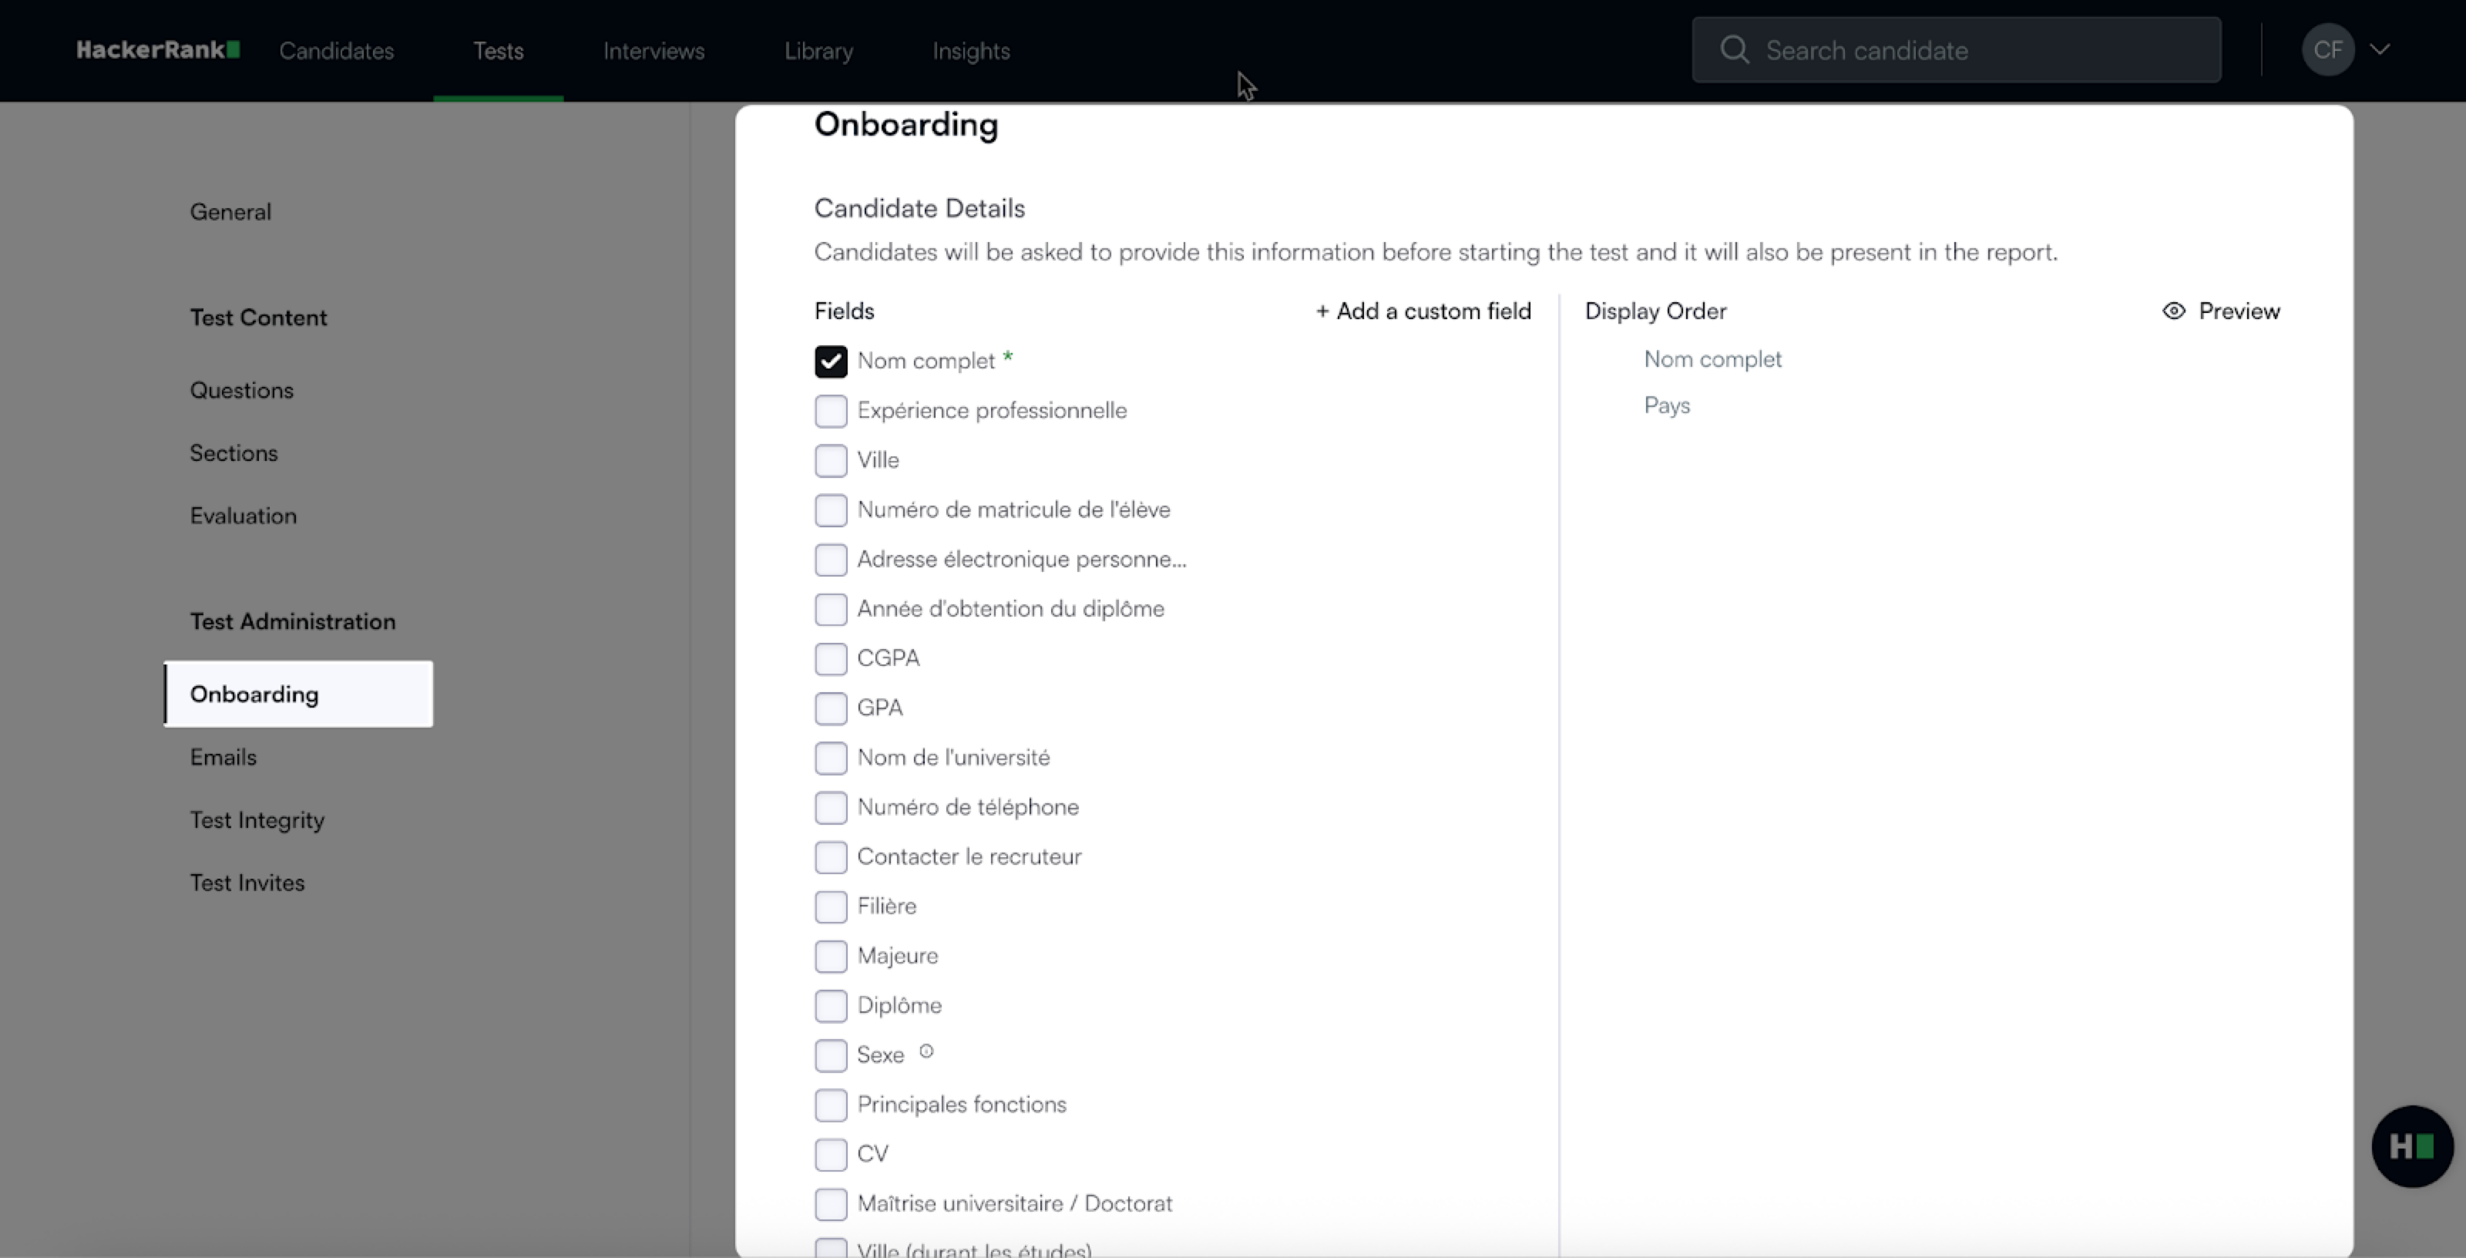Image resolution: width=2466 pixels, height=1258 pixels.
Task: Click the info icon next to Sexe
Action: pos(926,1051)
